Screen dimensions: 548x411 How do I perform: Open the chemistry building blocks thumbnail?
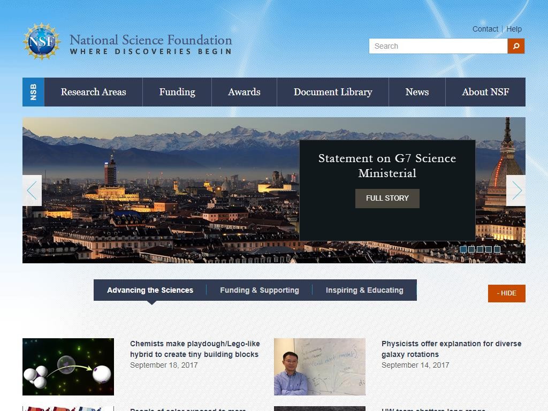click(68, 367)
